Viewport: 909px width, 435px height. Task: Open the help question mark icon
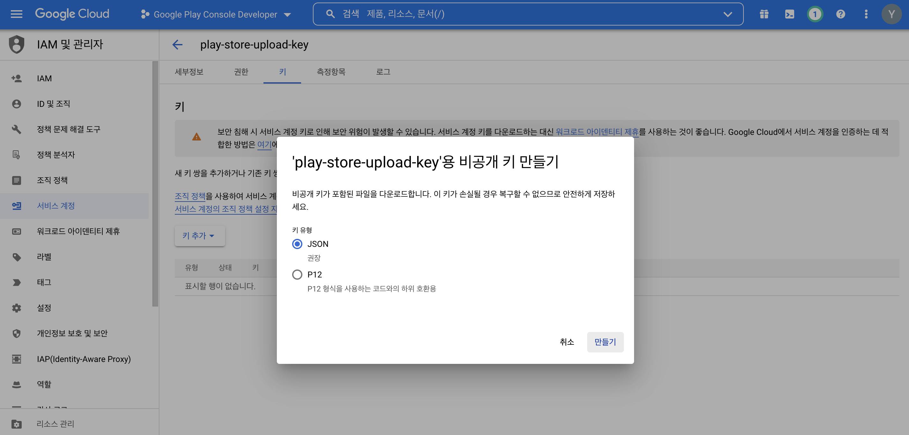pos(840,14)
